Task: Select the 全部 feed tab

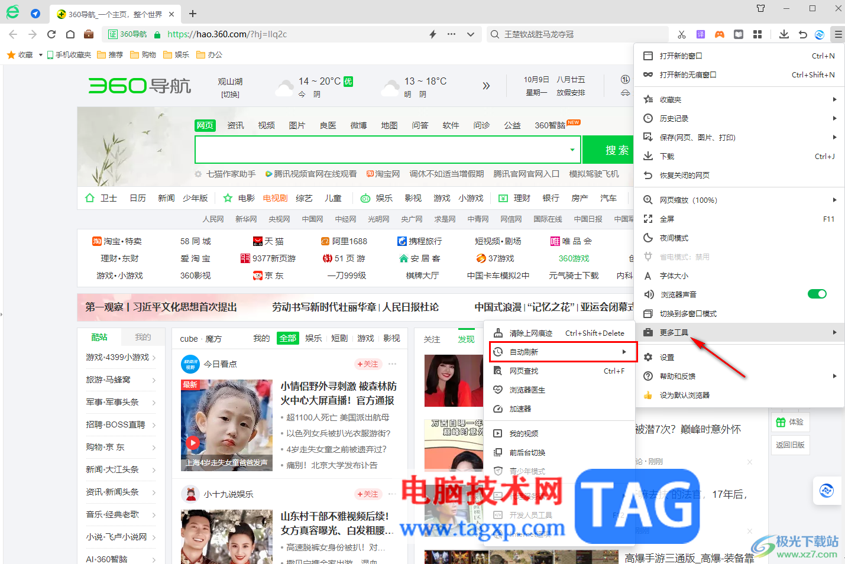Action: (288, 338)
